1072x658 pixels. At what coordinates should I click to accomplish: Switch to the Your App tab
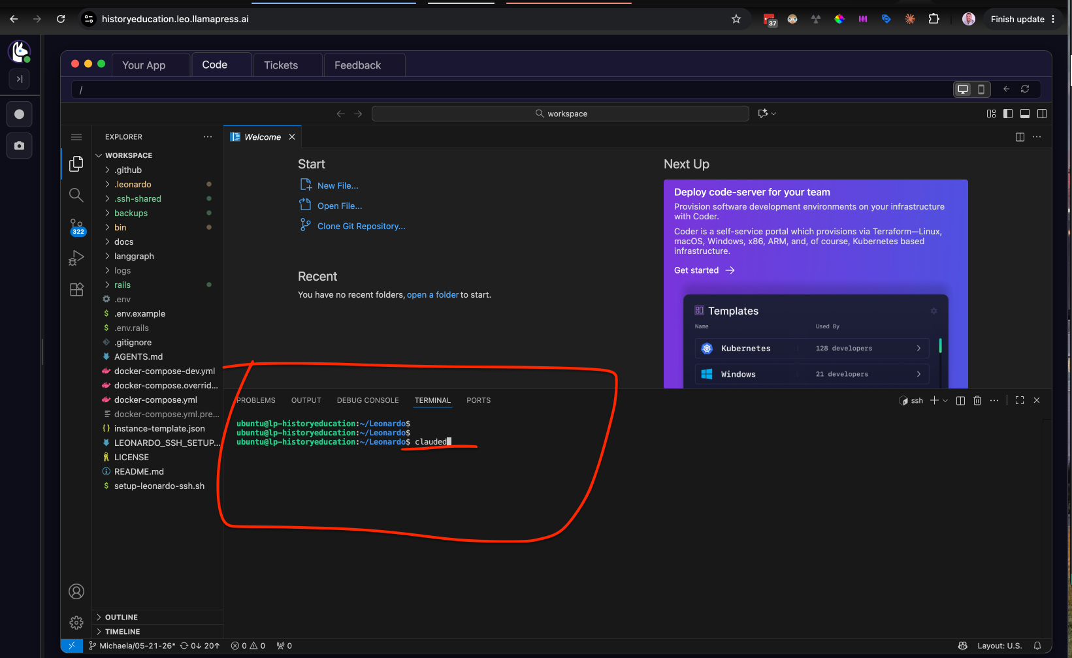[151, 65]
